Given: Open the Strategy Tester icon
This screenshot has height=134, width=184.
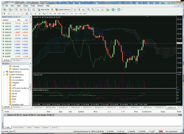Looking at the screenshot, I should coord(34,10).
